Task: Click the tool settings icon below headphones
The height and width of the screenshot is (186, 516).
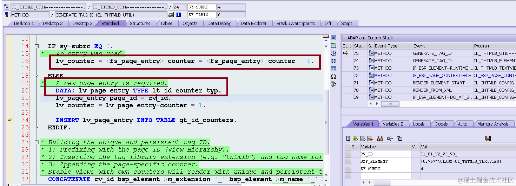Action: click(x=333, y=84)
